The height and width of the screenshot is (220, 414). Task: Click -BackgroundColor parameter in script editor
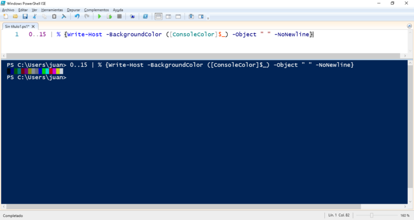(x=134, y=34)
